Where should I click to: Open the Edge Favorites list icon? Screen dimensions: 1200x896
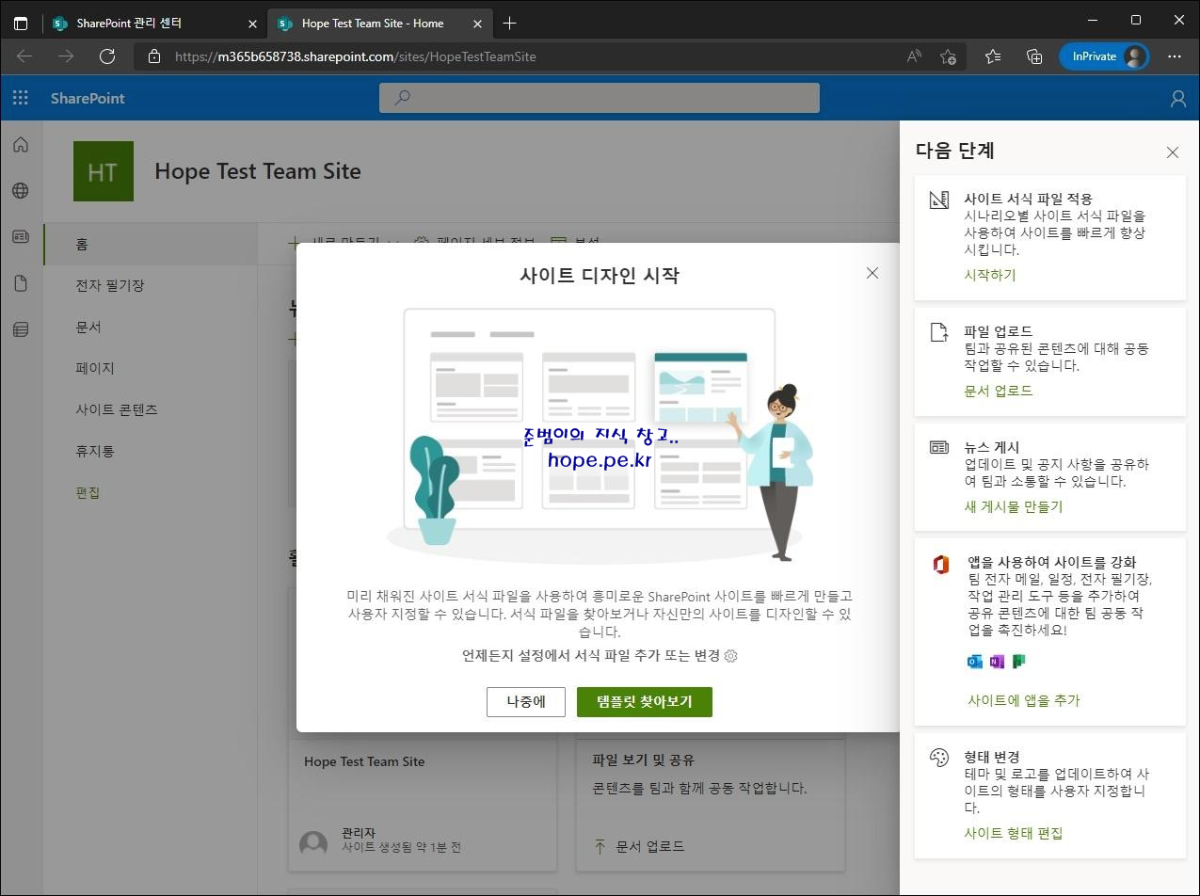[993, 56]
